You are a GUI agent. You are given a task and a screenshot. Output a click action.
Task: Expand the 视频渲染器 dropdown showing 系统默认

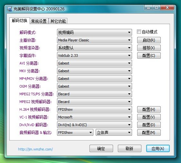[94, 48]
